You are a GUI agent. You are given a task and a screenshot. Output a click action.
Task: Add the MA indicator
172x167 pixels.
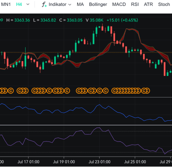[x=80, y=5]
